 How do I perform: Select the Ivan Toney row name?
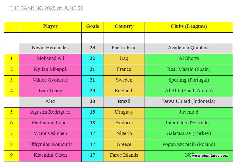[x=50, y=91]
